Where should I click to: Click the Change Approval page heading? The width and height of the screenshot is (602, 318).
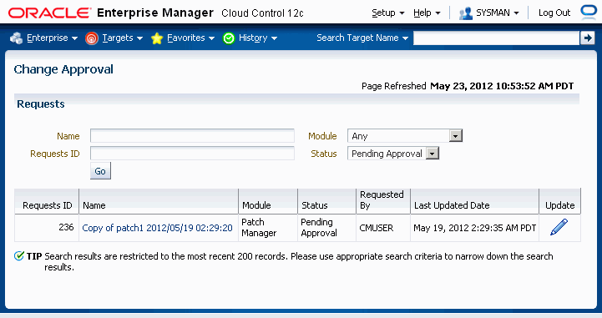(x=63, y=69)
